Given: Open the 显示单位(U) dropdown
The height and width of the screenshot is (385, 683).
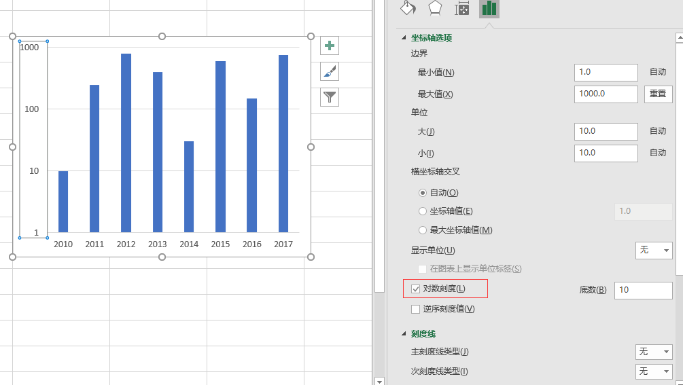Looking at the screenshot, I should click(x=654, y=250).
